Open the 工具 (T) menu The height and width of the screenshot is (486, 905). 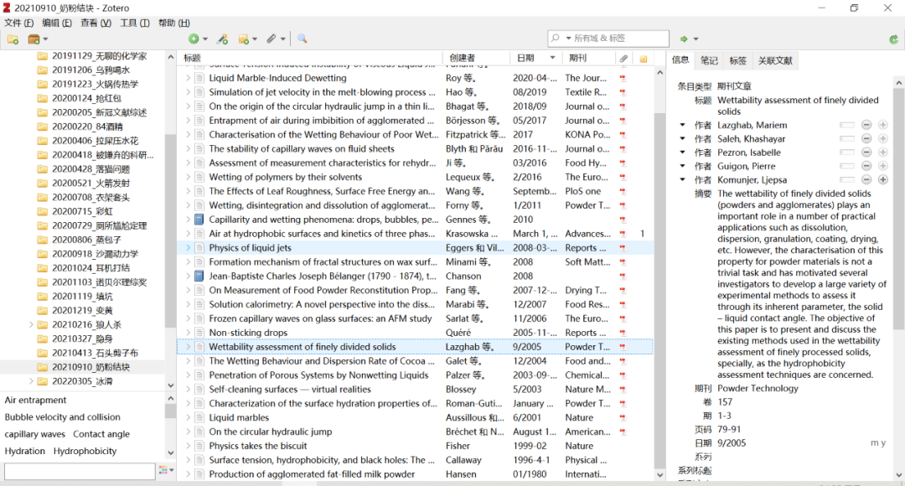coord(135,23)
